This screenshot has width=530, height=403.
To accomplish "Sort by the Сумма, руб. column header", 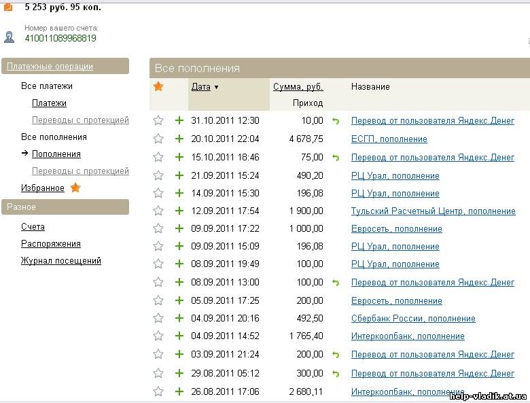I will 298,86.
